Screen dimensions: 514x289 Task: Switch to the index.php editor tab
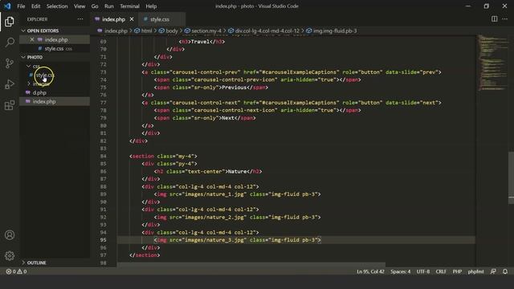coord(113,19)
